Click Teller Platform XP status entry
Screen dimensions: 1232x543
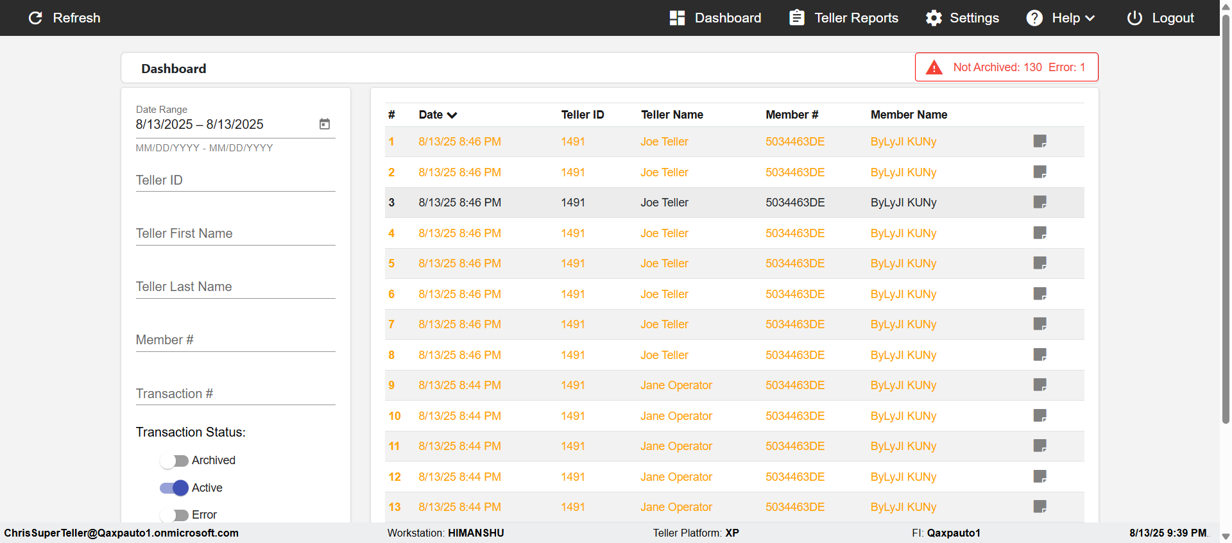point(696,533)
